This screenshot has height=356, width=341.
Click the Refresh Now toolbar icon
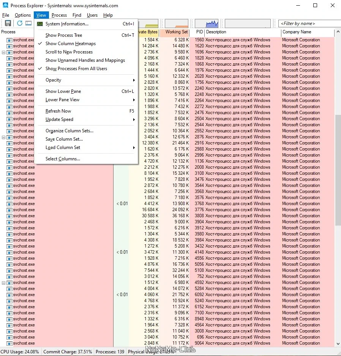(x=20, y=23)
